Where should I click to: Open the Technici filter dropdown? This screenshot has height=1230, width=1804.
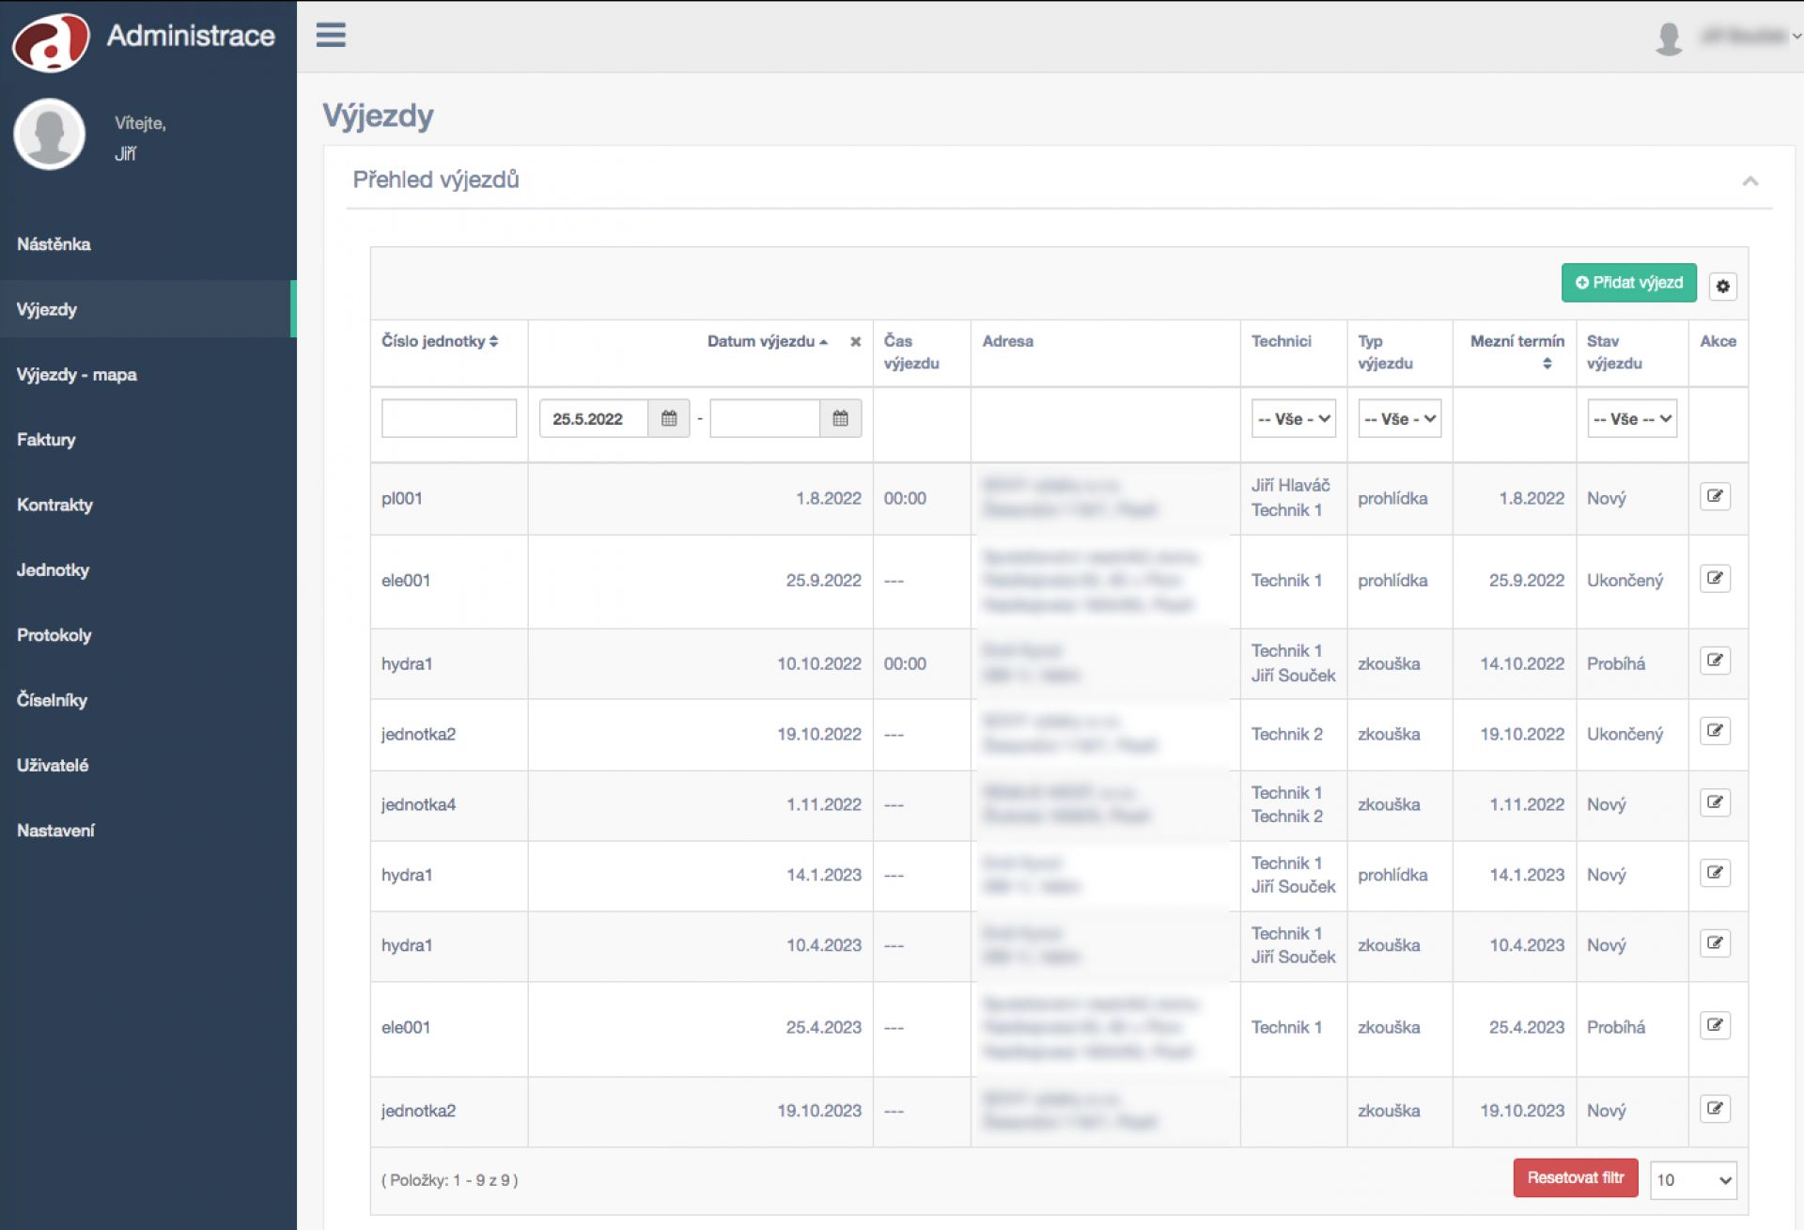pos(1294,419)
